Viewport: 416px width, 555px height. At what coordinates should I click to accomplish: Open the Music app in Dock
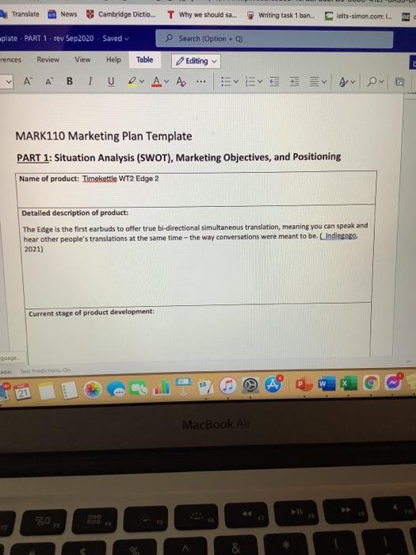[x=227, y=385]
